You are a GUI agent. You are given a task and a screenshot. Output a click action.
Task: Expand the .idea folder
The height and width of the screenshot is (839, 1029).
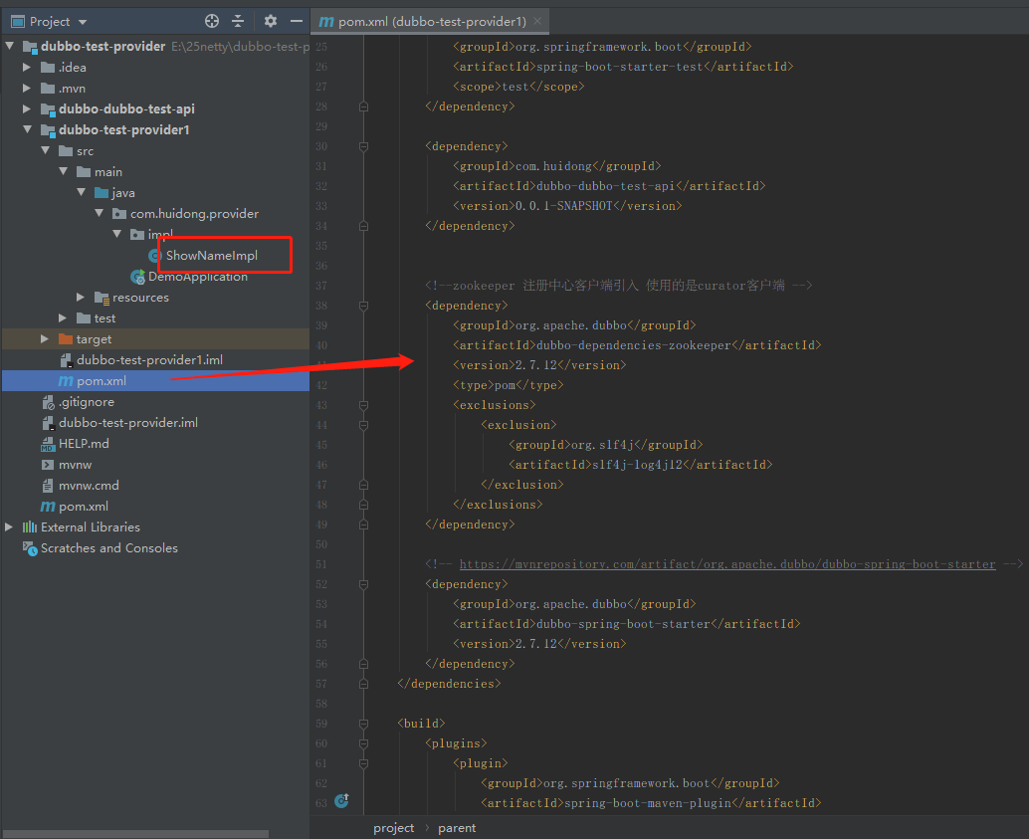pyautogui.click(x=27, y=67)
